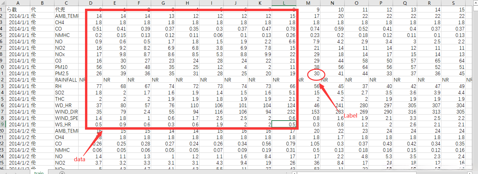Switch to the train sheet tab
The width and height of the screenshot is (478, 174).
click(x=39, y=172)
